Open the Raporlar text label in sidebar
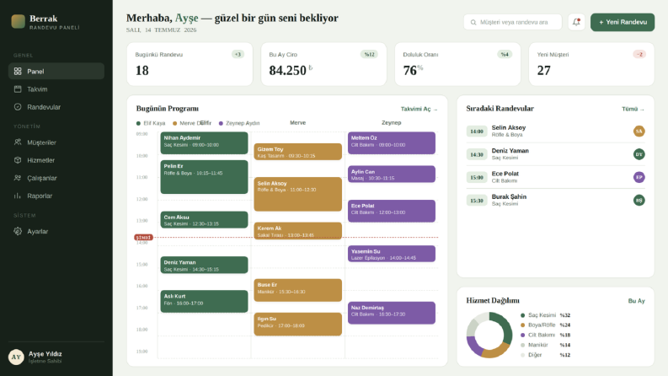The image size is (668, 376). pos(40,196)
